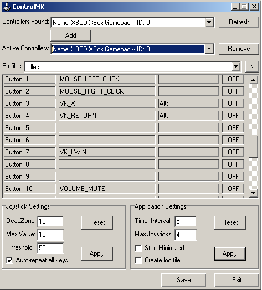
Task: Uncheck Auto-repeat all keys checkbox
Action: [9, 260]
